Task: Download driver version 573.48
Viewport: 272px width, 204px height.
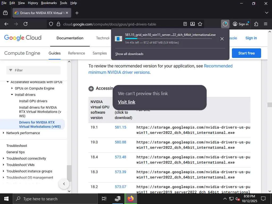Action: tap(120, 157)
